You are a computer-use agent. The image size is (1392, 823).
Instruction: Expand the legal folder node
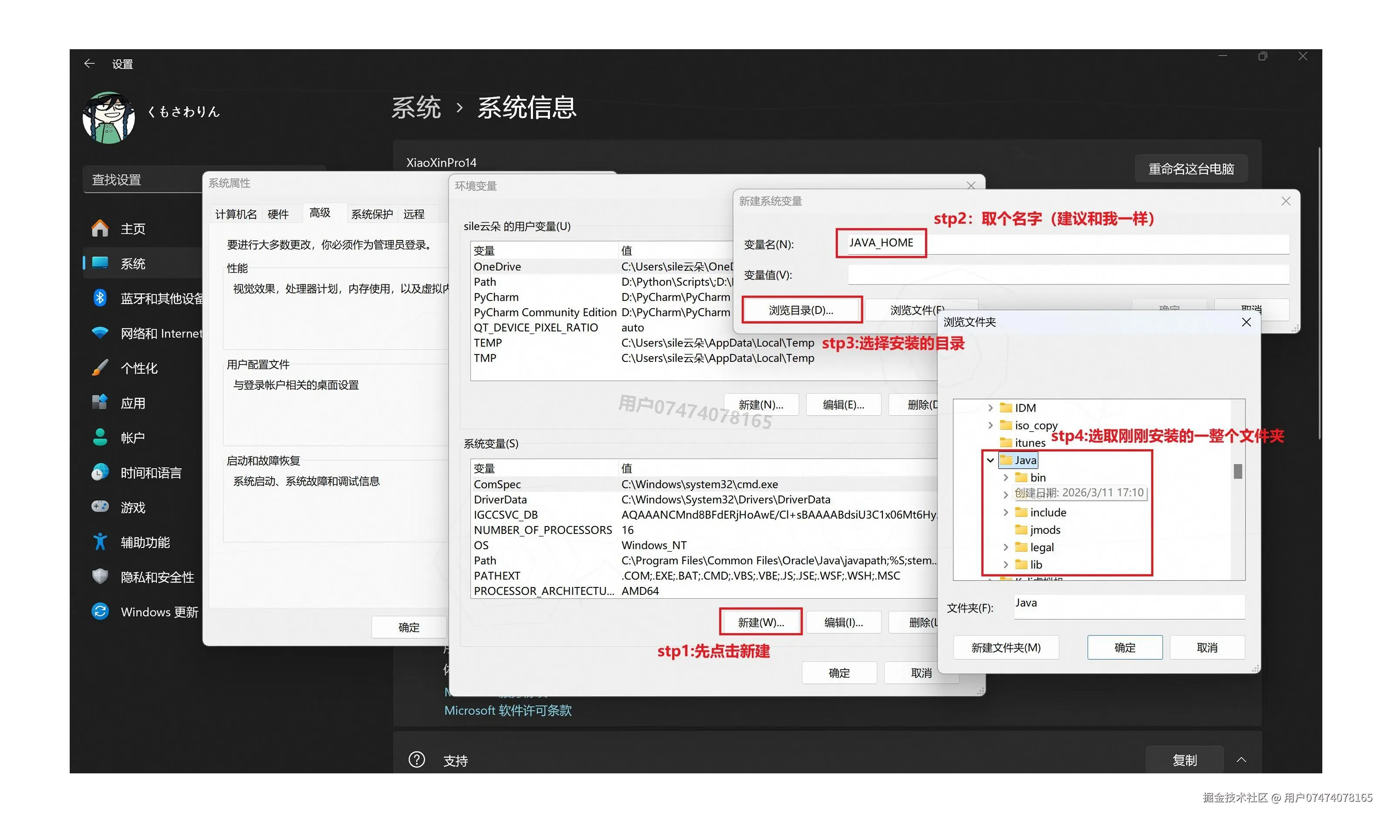1006,547
